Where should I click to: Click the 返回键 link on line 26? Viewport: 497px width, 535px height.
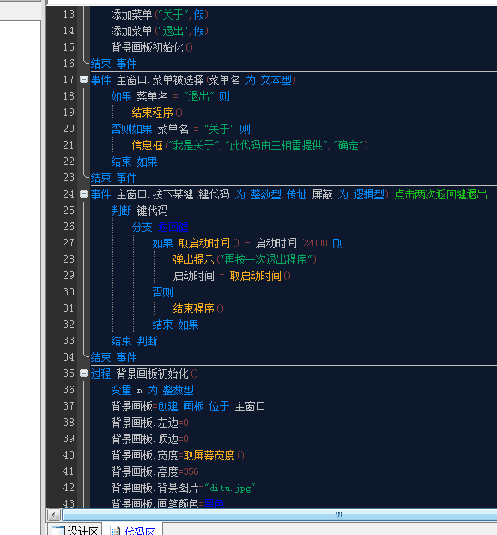(x=173, y=227)
